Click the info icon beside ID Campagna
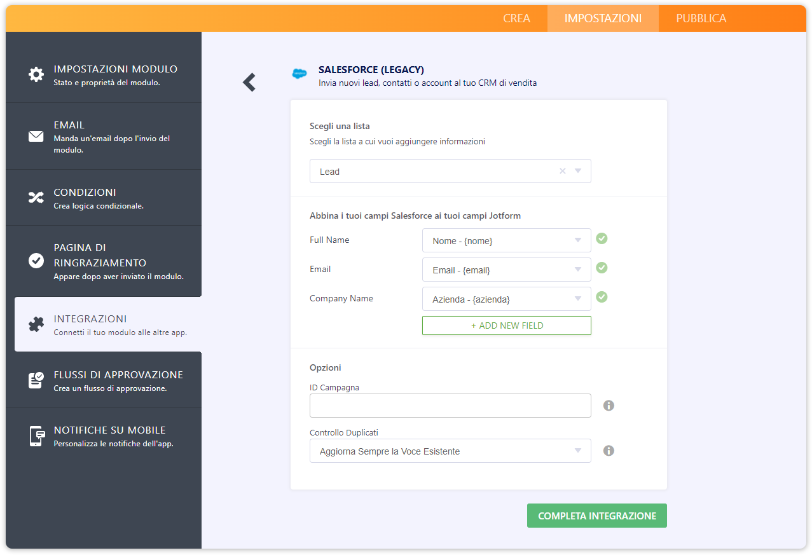The image size is (812, 555). point(609,406)
